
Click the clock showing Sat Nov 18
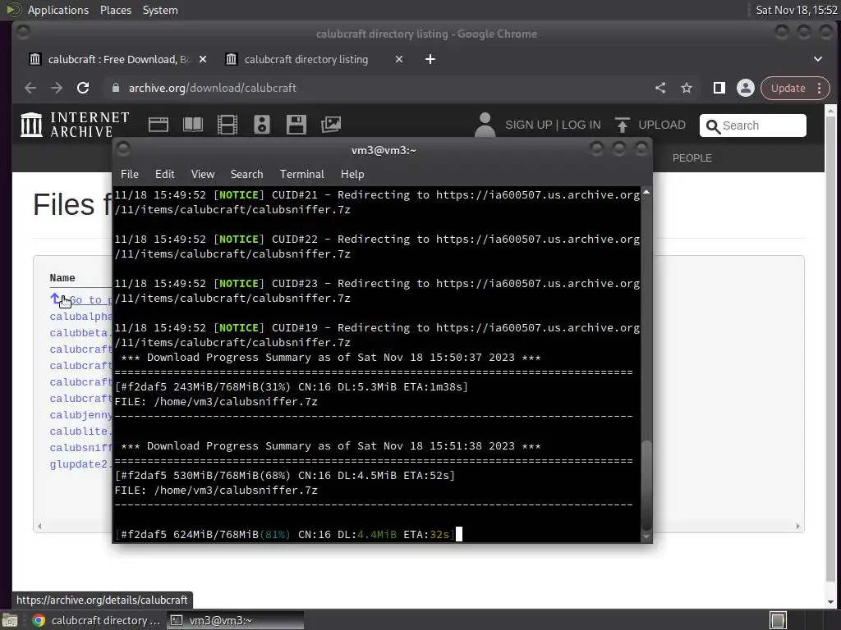tap(796, 10)
